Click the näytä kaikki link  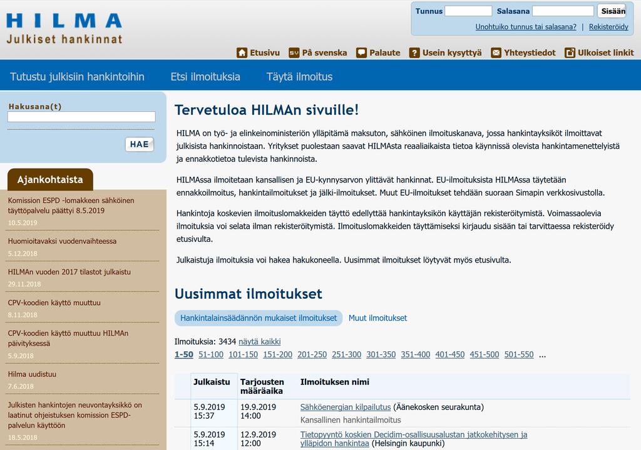pyautogui.click(x=260, y=341)
